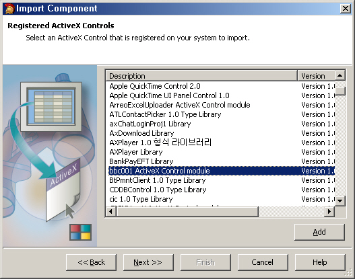355x279 pixels.
Task: Select AXPlayer Library row
Action: coord(222,152)
